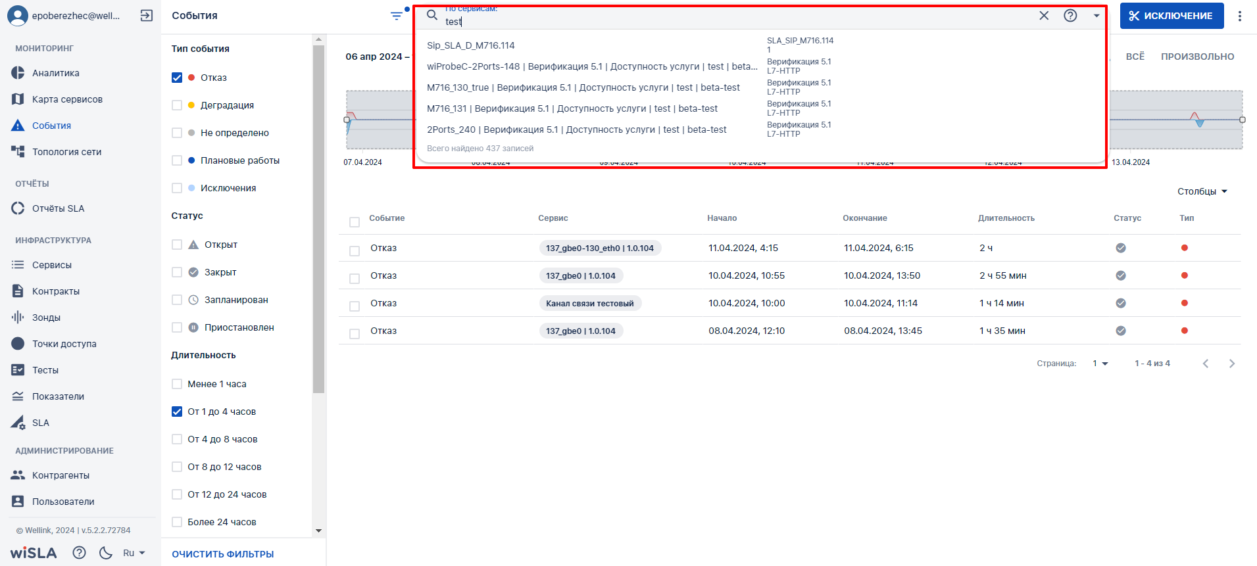Check Не определено event type
1257x566 pixels.
tap(177, 133)
